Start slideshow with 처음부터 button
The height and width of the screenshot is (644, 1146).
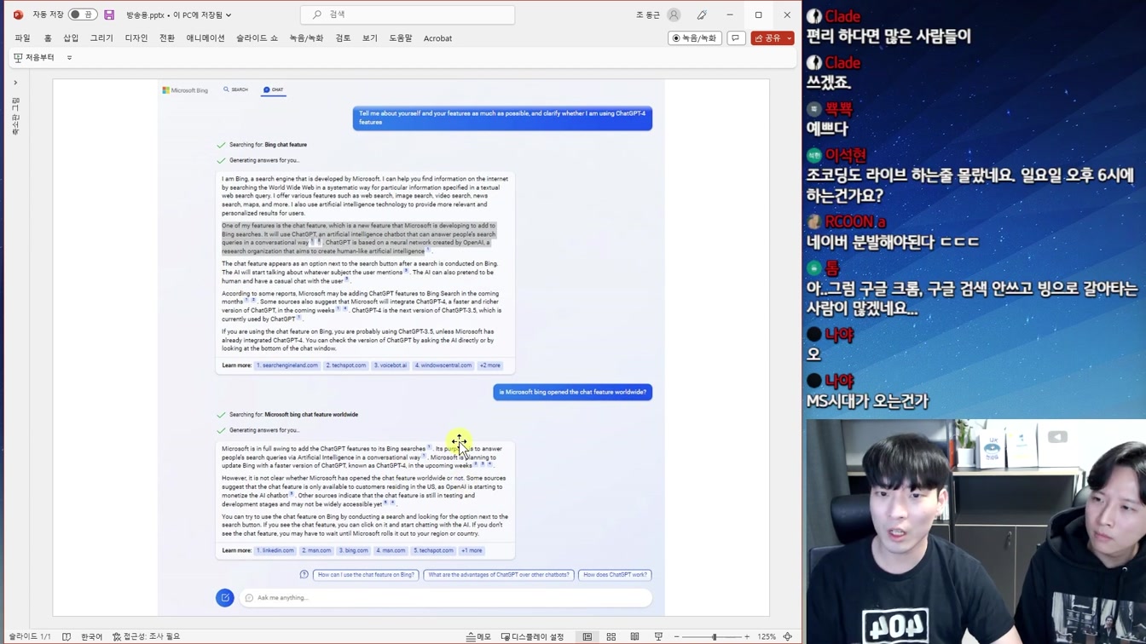[x=34, y=57]
